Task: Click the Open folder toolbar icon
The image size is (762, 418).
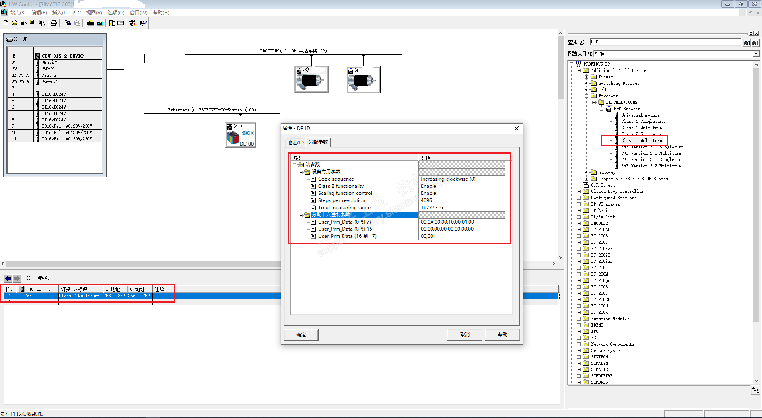Action: click(14, 23)
